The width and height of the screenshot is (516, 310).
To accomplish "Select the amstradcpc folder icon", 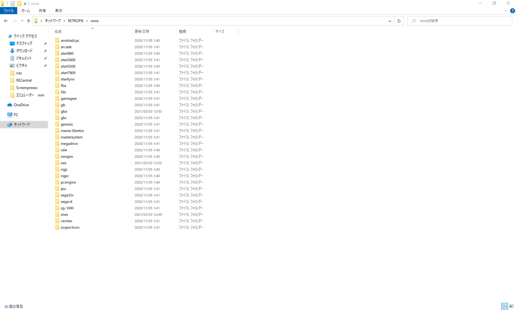I will point(57,41).
